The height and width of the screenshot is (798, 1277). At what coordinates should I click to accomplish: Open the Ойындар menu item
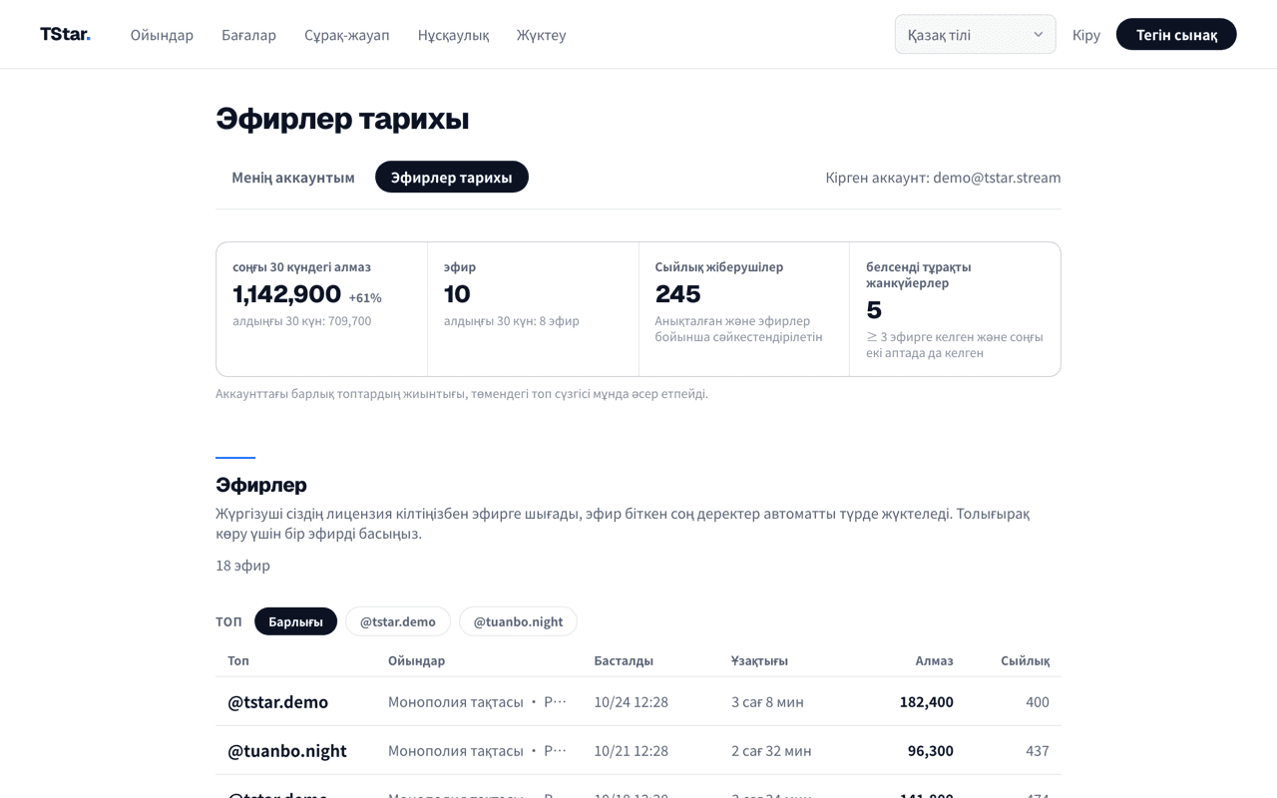point(162,35)
